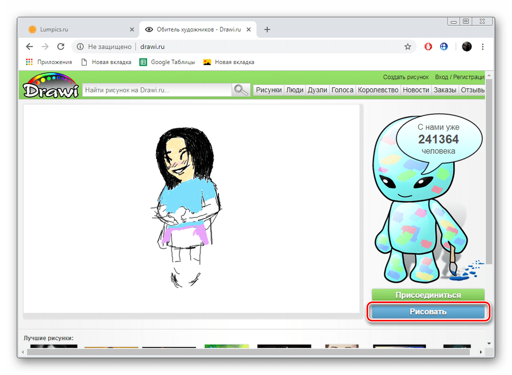Viewport: 512px width, 375px height.
Task: Follow the Создать рисунок link
Action: click(405, 77)
